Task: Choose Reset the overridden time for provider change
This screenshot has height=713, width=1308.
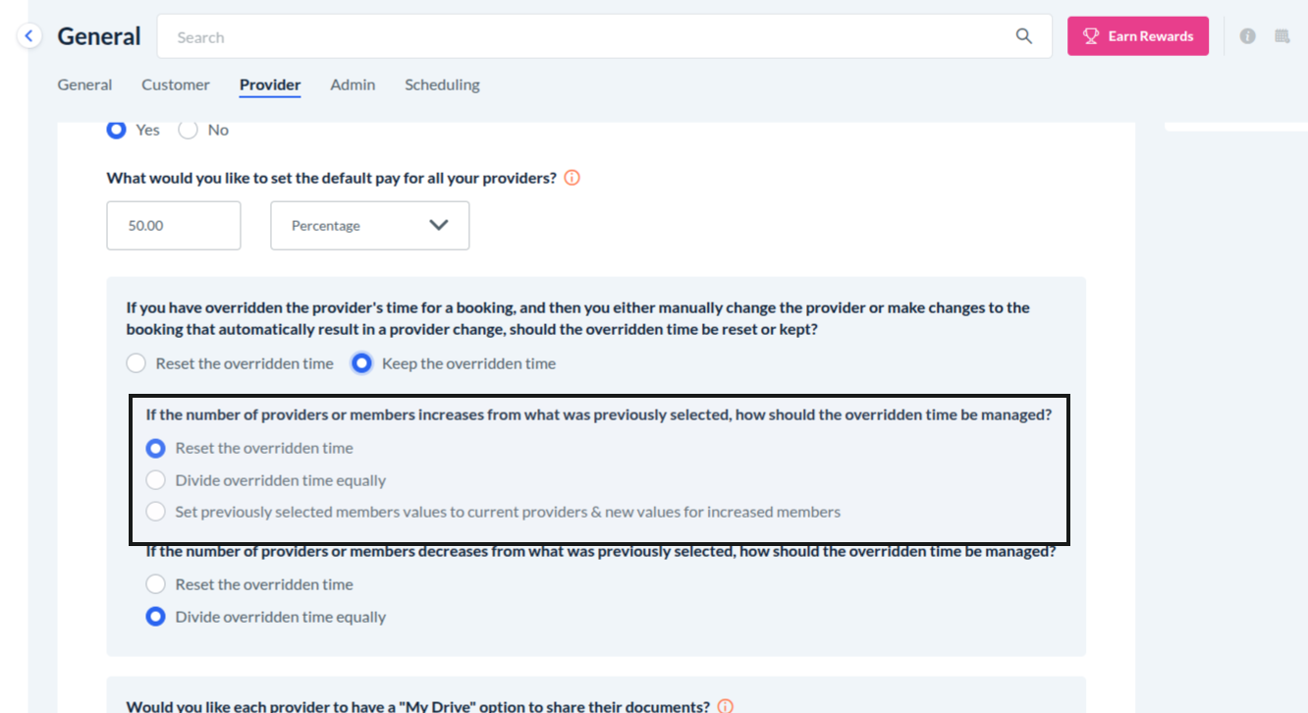Action: click(136, 363)
